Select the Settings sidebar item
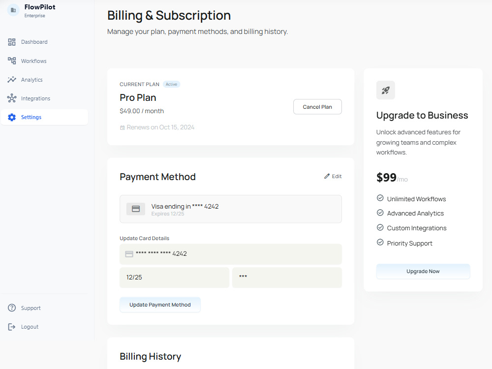The image size is (492, 369). (x=44, y=118)
